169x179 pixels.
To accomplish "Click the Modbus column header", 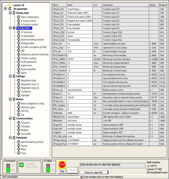I will (x=163, y=5).
